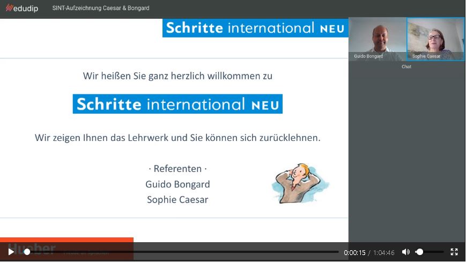Click the relaxing man illustration

tap(300, 183)
